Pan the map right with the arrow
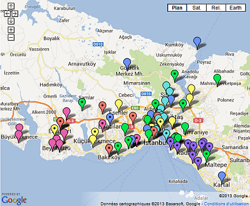 [15, 13]
